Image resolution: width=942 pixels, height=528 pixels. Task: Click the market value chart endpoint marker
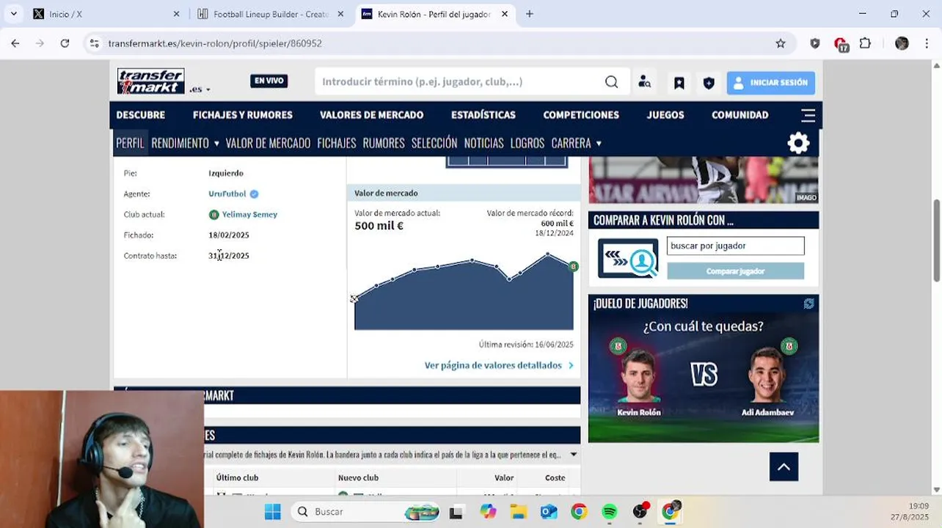tap(573, 266)
